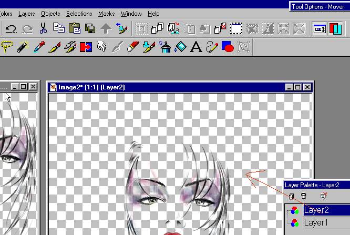350x235 pixels.
Task: Click the stacked layers duplicate icon
Action: [157, 28]
